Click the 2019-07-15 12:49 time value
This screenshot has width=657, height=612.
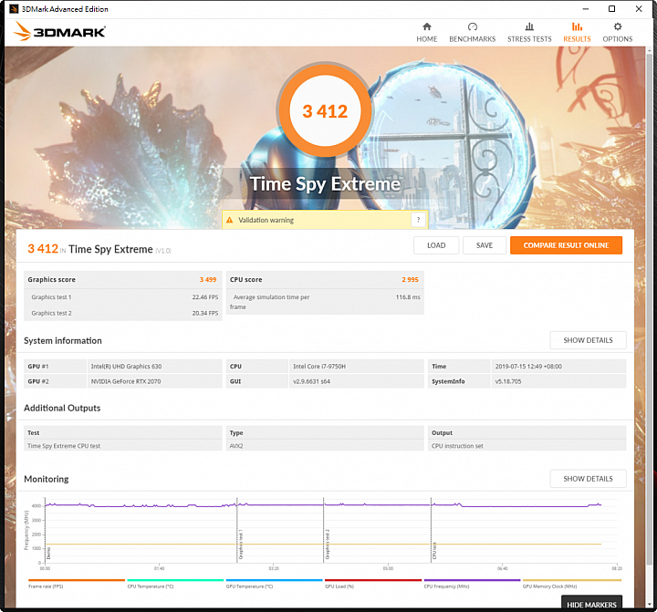(558, 366)
